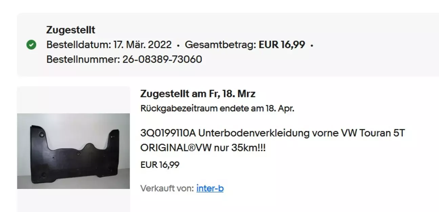439x212 pixels.
Task: Click the Bestelldatum 17. Mär. 2022 text
Action: click(109, 45)
